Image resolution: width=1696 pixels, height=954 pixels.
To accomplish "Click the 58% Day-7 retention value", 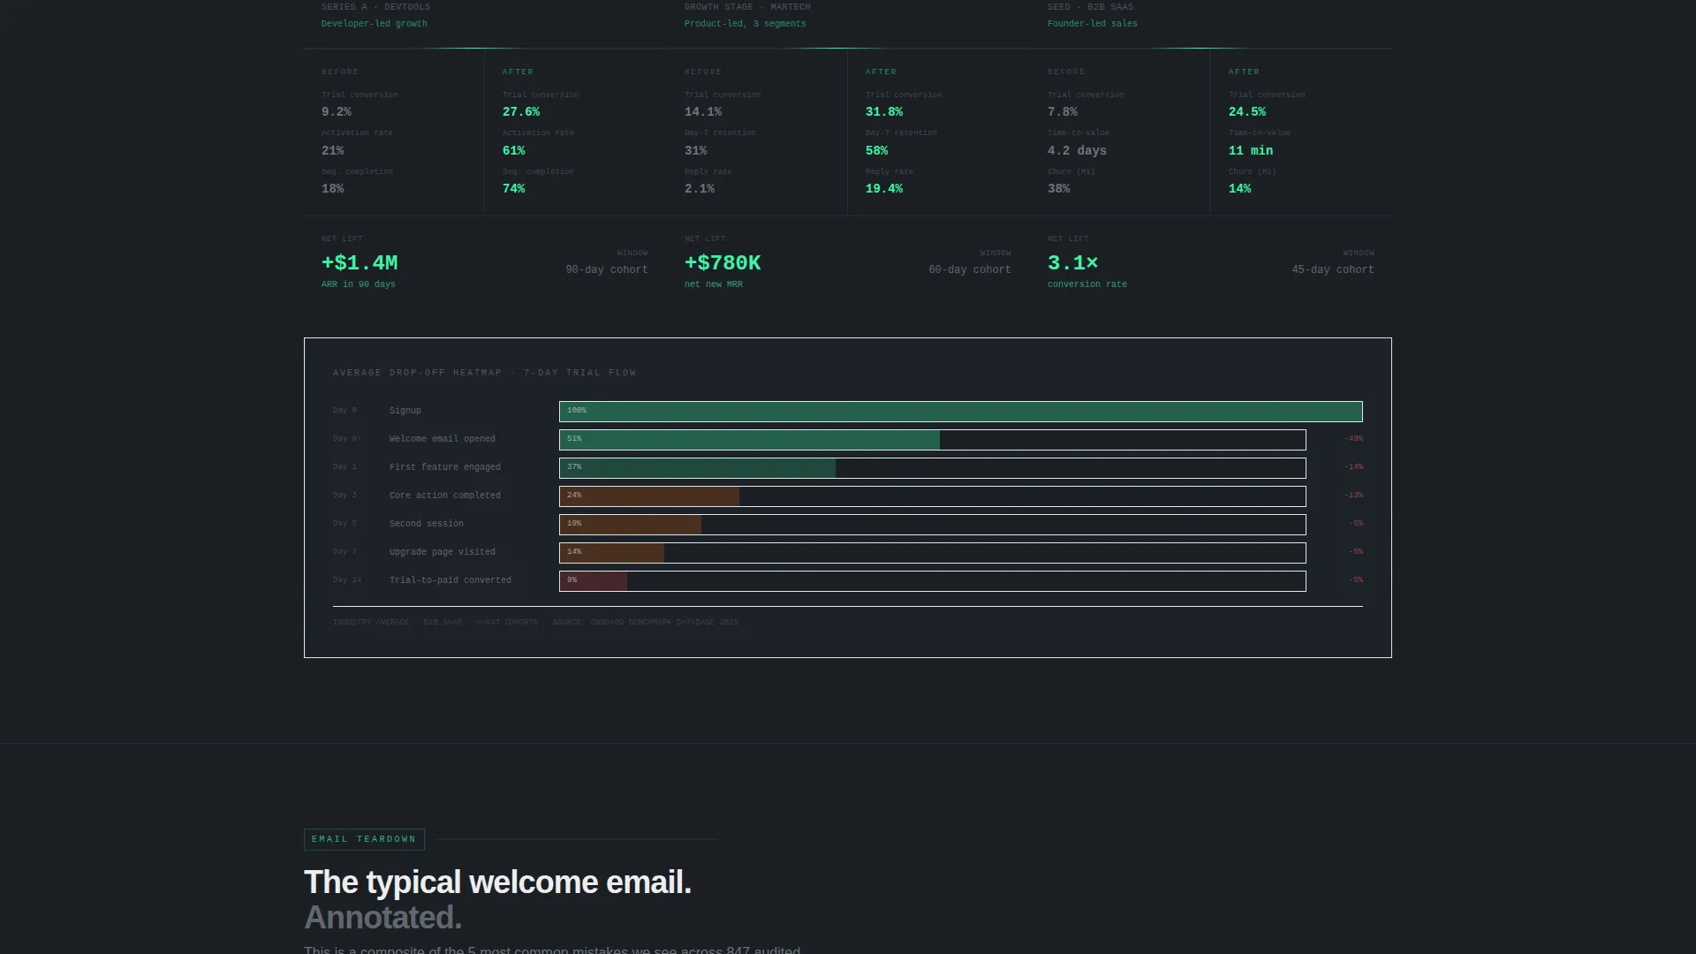I will pos(877,151).
